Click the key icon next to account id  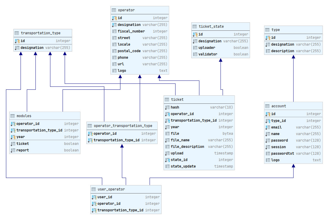click(x=268, y=114)
